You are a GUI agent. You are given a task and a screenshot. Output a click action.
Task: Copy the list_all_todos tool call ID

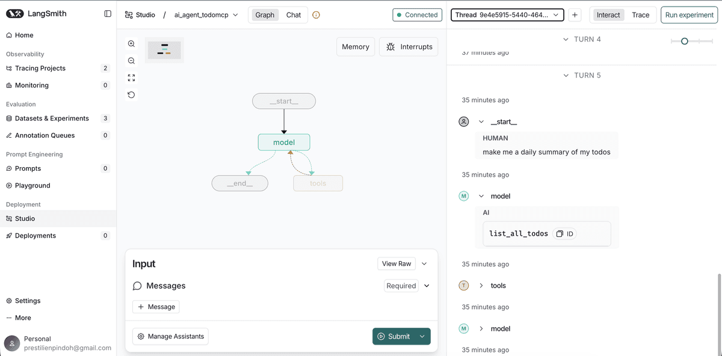pos(564,233)
